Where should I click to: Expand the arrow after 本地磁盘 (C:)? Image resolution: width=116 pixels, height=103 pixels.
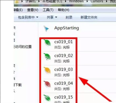pyautogui.click(x=66, y=1)
